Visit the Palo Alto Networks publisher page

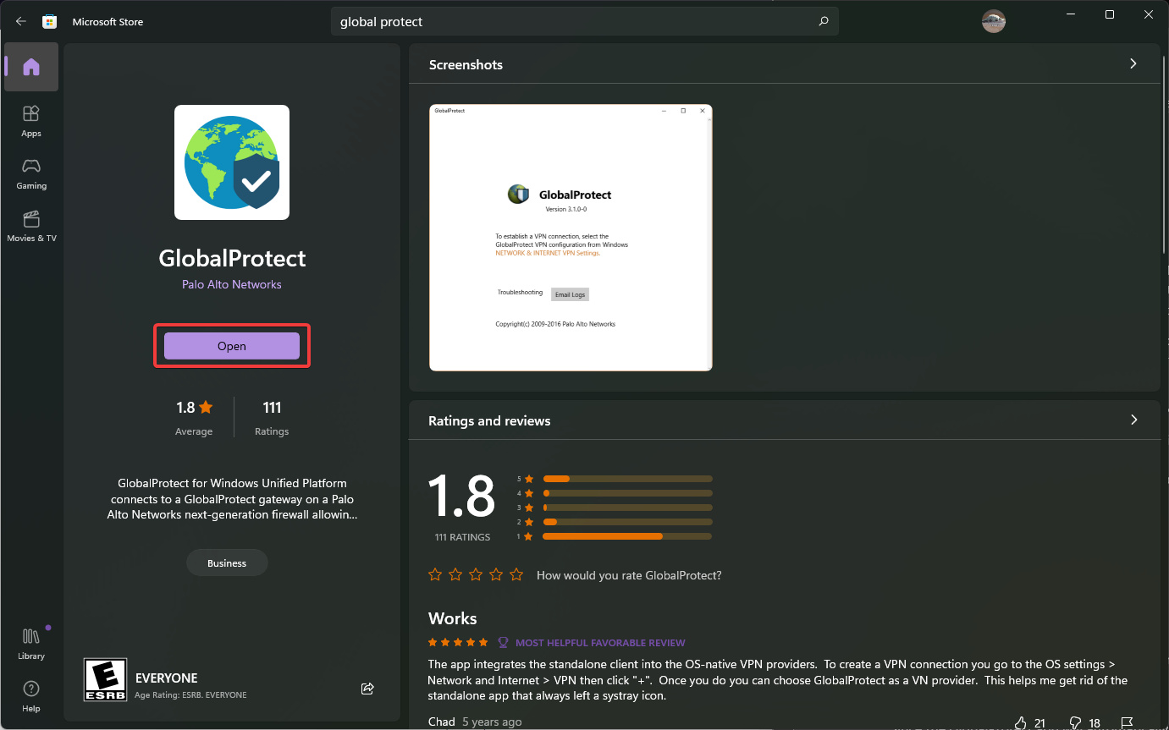232,285
